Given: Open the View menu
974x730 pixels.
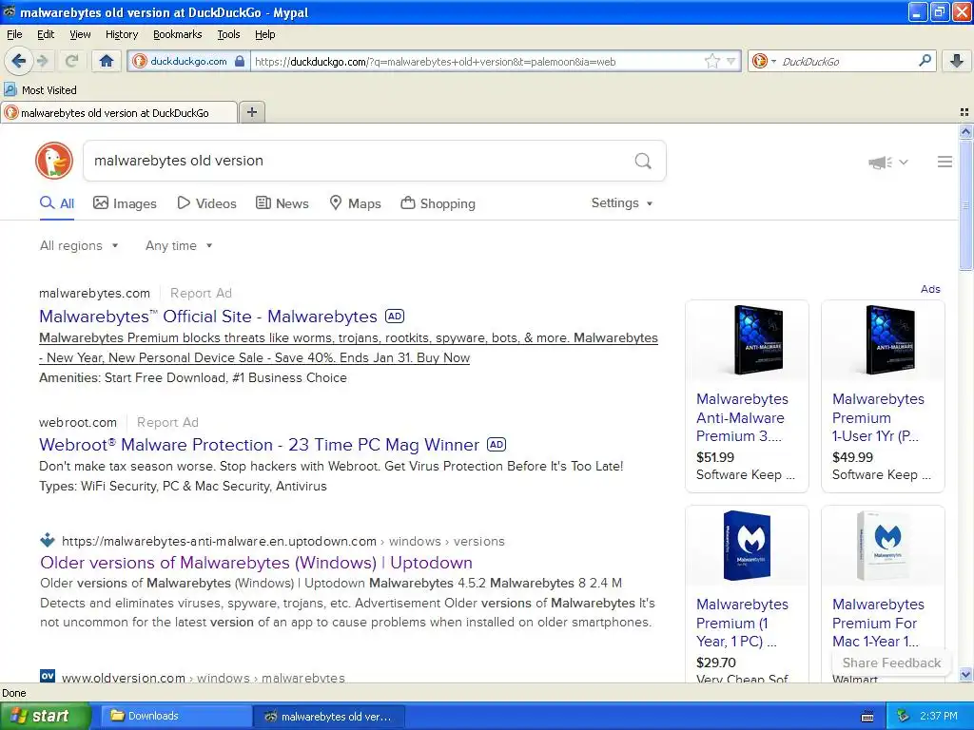Looking at the screenshot, I should (80, 34).
